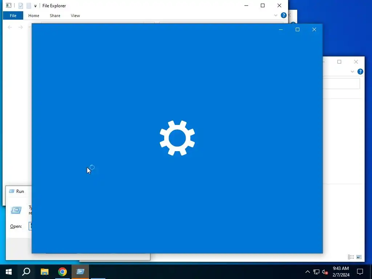The image size is (372, 279).
Task: Open the clock showing 9:43 AM
Action: click(341, 272)
